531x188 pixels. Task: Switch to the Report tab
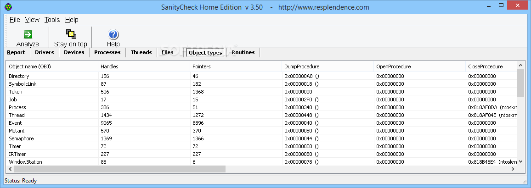[16, 52]
